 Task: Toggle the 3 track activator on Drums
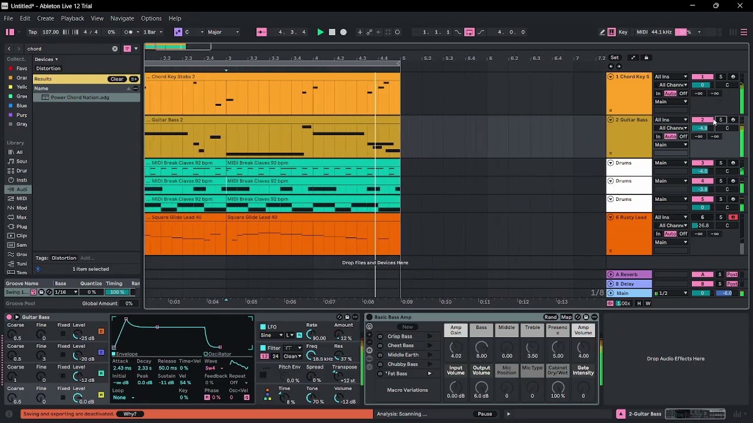[x=702, y=163]
